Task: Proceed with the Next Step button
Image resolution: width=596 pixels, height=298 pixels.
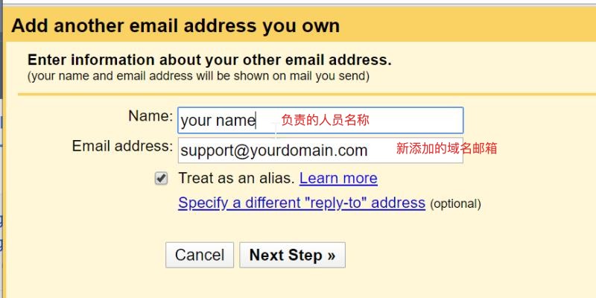Action: (x=292, y=255)
